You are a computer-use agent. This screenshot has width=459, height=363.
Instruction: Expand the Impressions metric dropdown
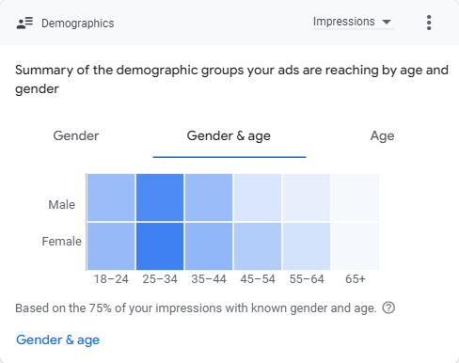354,22
